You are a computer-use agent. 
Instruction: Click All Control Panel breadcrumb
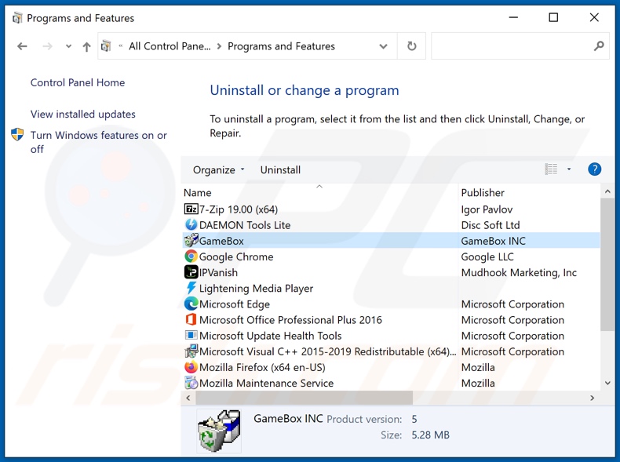(170, 46)
